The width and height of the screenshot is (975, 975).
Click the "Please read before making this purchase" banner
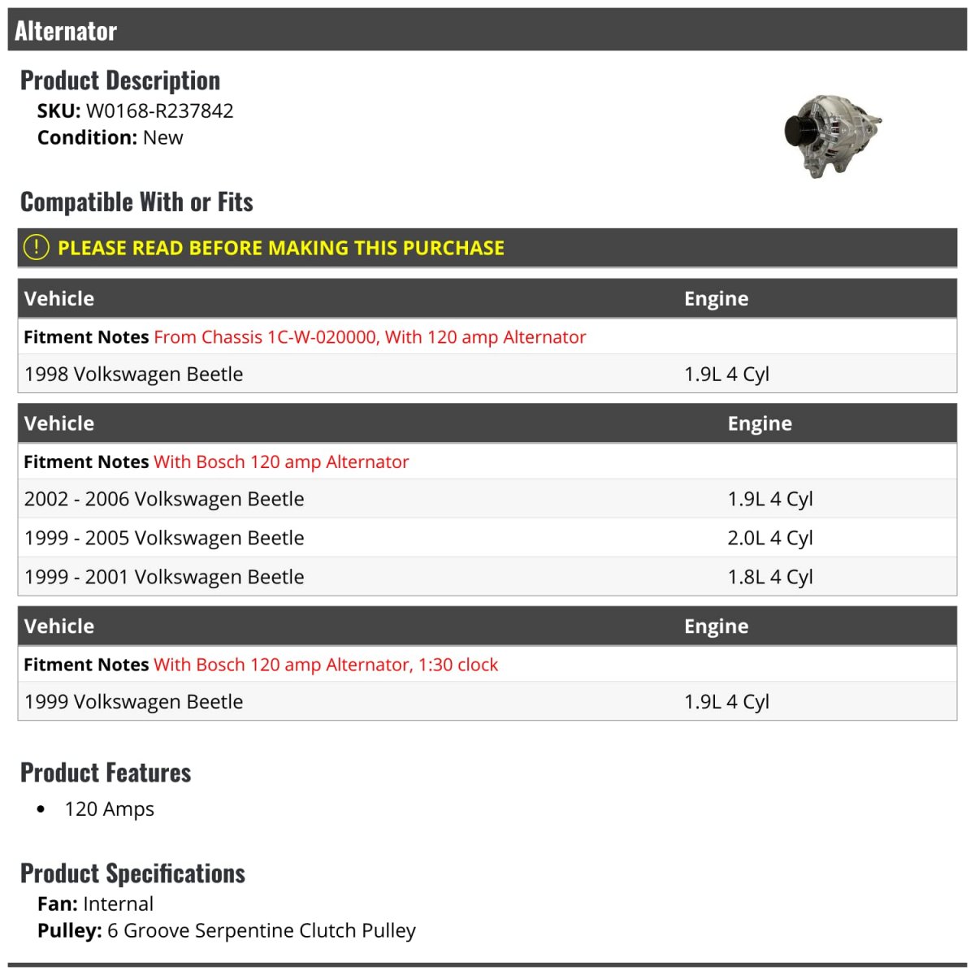281,248
